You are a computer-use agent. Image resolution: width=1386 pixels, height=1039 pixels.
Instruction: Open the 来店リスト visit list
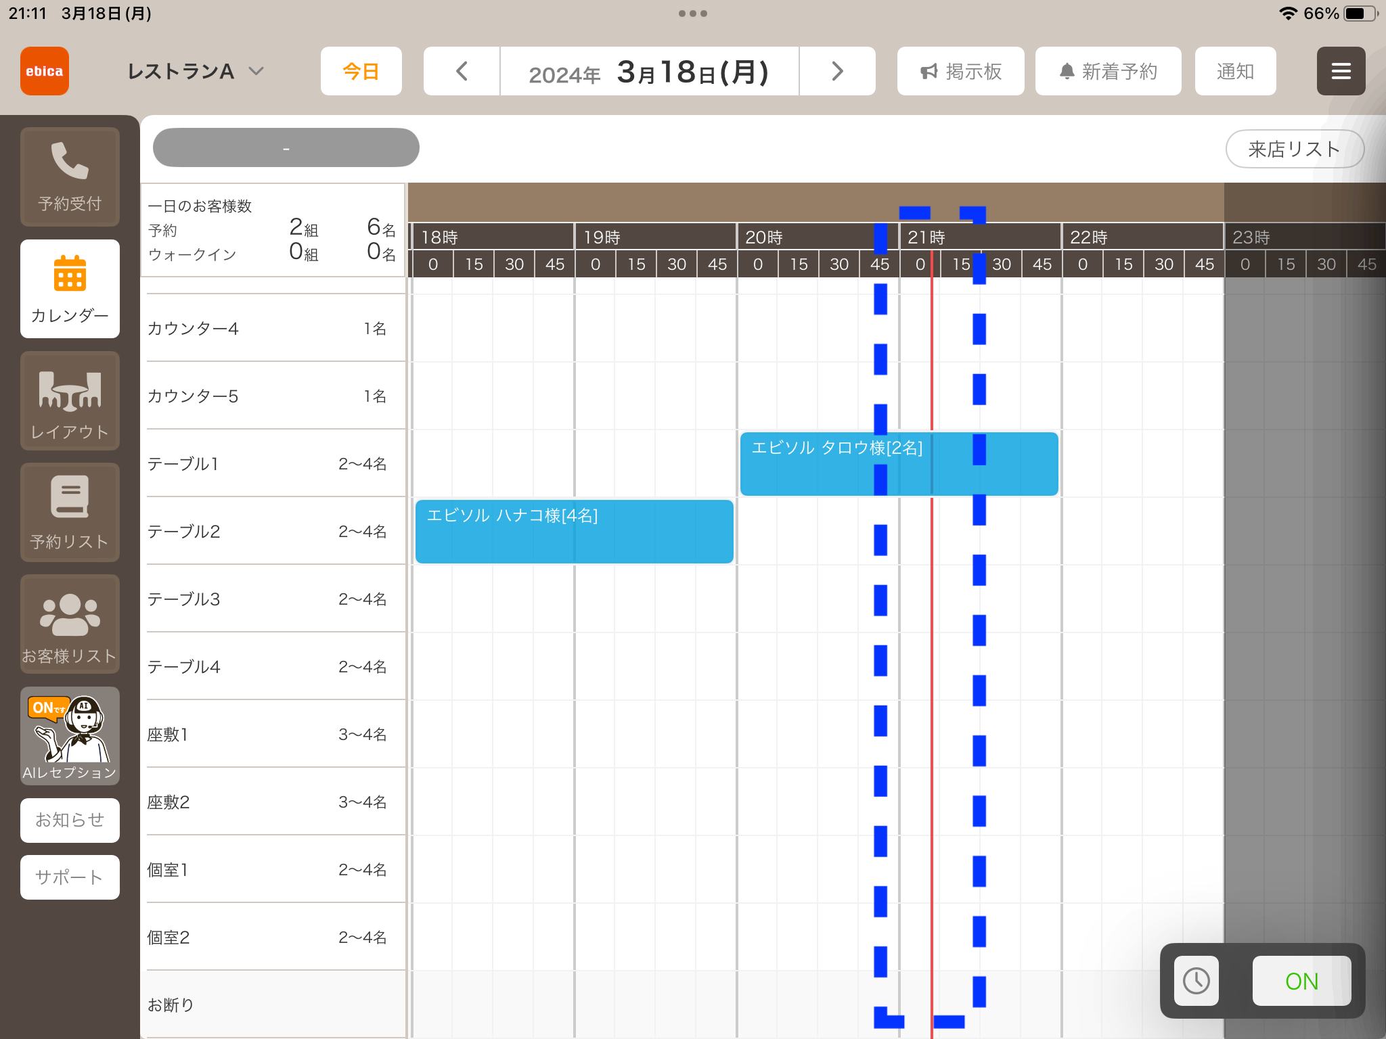click(x=1295, y=149)
